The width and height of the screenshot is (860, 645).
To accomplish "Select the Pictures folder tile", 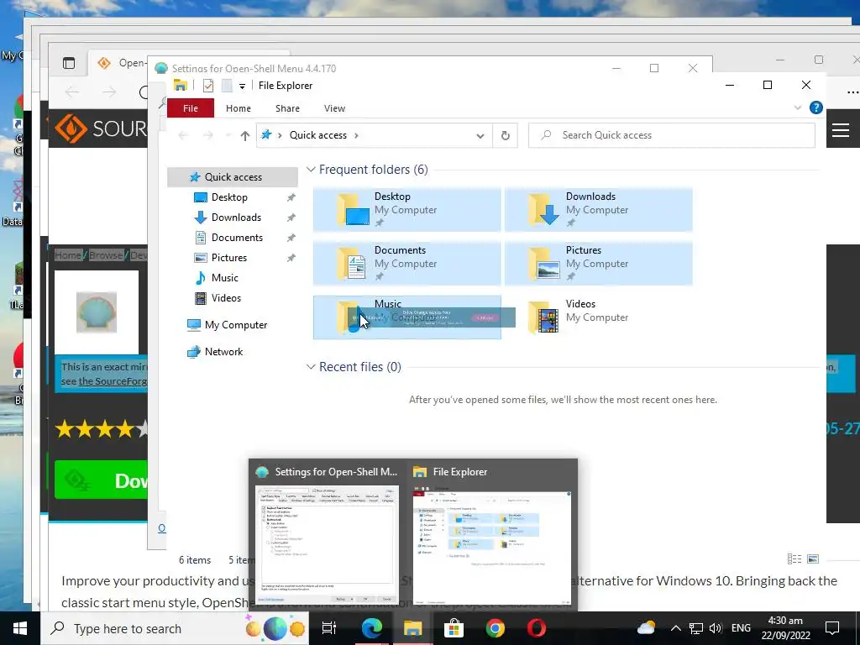I will pyautogui.click(x=598, y=263).
